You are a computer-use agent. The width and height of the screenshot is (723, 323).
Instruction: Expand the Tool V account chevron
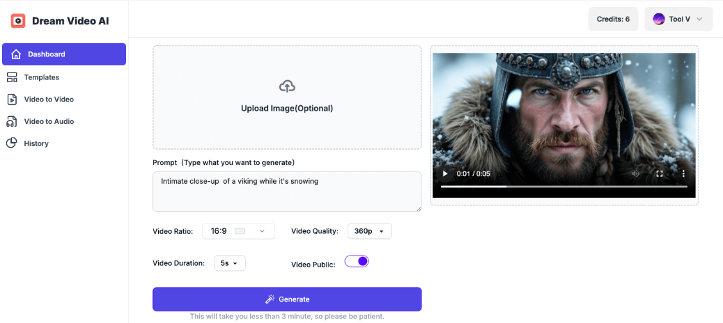(x=699, y=19)
